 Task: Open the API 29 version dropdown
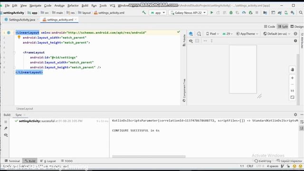click(x=228, y=34)
